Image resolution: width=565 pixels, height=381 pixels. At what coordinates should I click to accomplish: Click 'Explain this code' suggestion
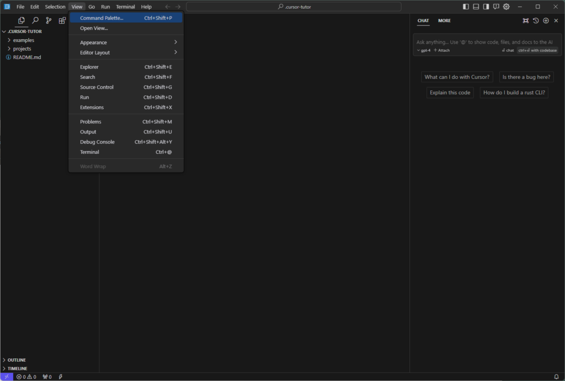(x=450, y=93)
